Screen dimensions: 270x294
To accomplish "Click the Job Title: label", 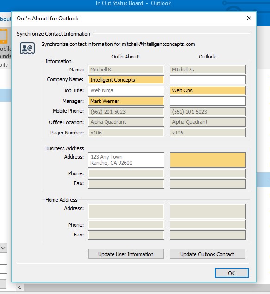I will 74,90.
